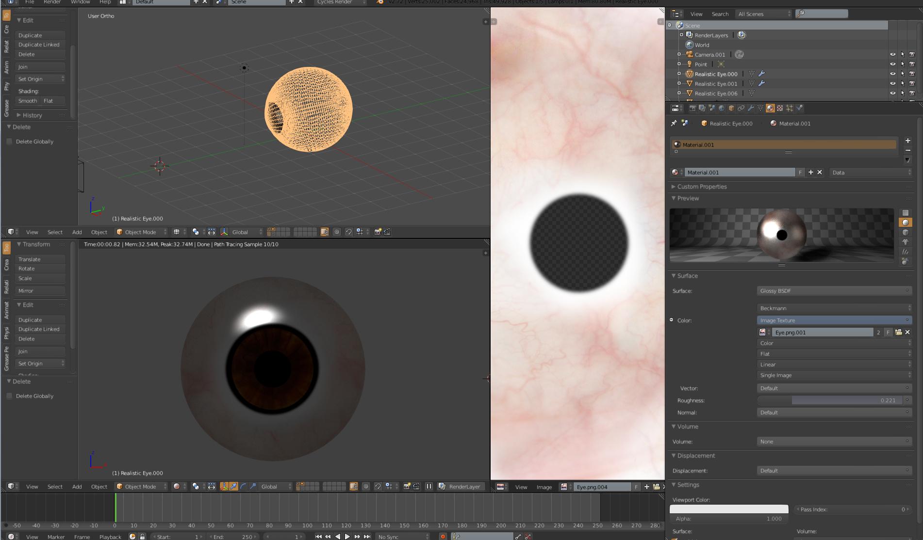This screenshot has height=540, width=923.
Task: Open Playback menu in timeline header
Action: (x=110, y=537)
